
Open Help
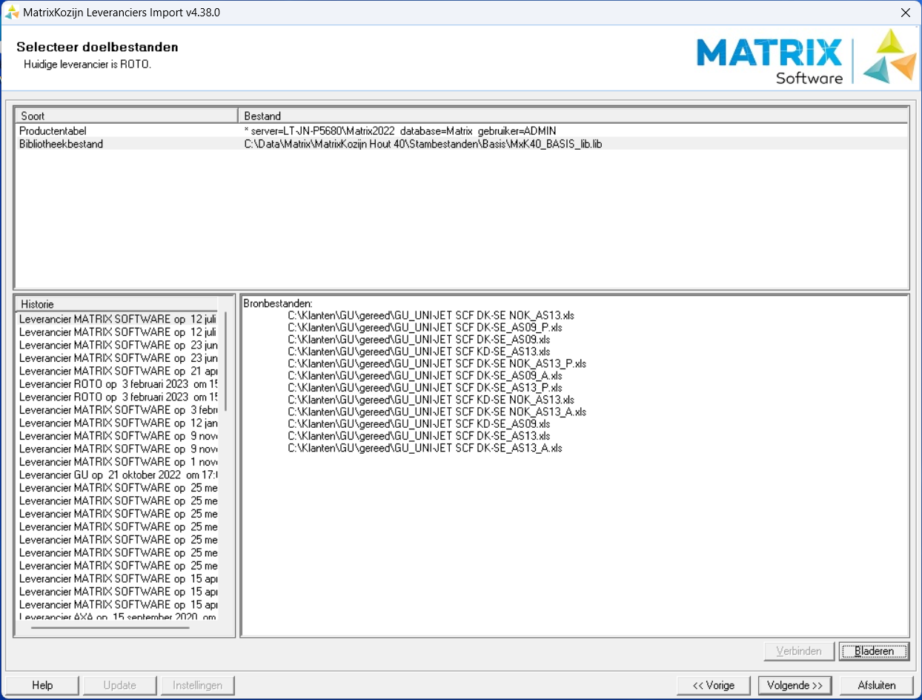(x=42, y=685)
